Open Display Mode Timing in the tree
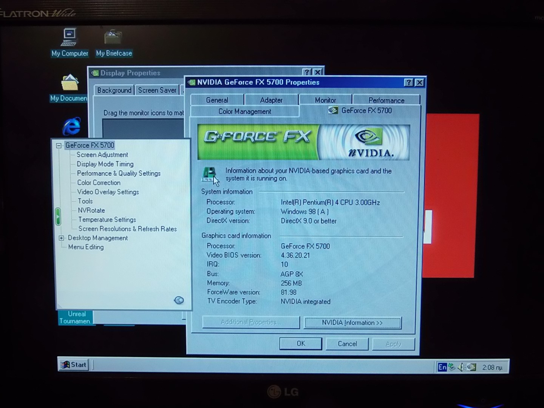The image size is (544, 408). [105, 164]
